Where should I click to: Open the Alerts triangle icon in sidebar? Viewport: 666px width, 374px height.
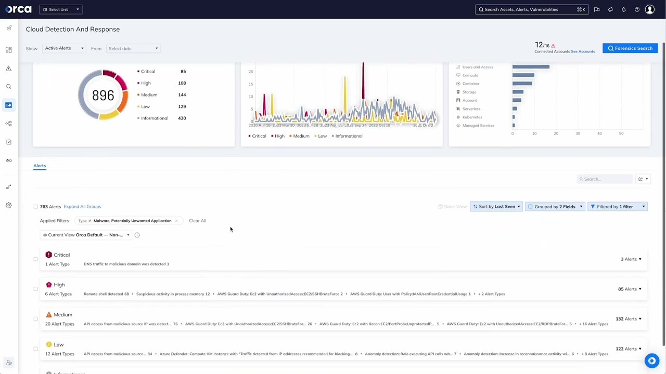tap(9, 69)
